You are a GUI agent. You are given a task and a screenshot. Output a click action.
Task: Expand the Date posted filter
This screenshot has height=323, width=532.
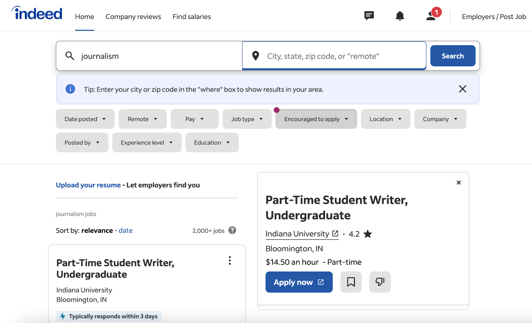pos(85,119)
